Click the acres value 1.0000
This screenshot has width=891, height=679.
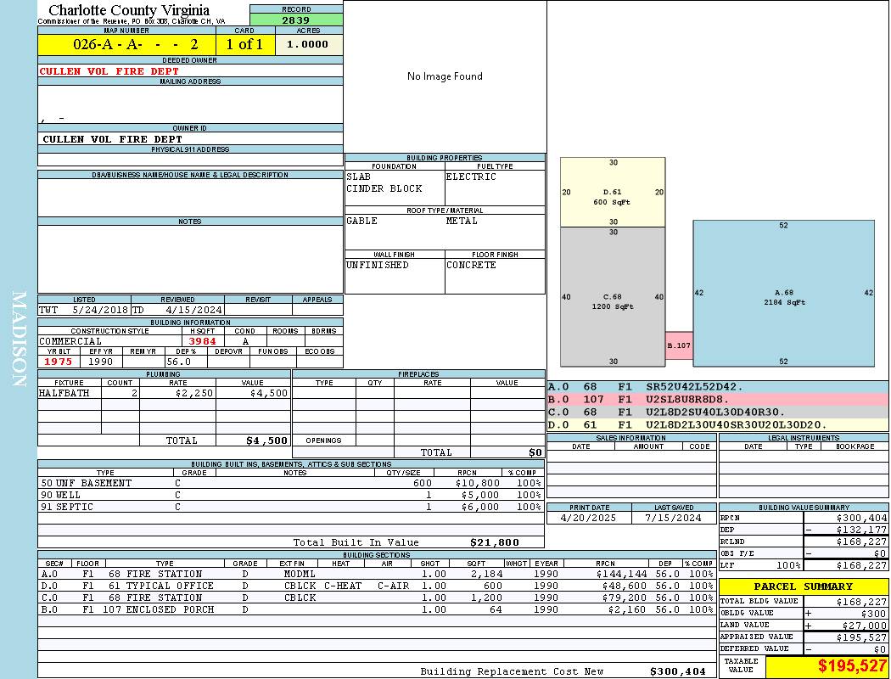pos(307,44)
